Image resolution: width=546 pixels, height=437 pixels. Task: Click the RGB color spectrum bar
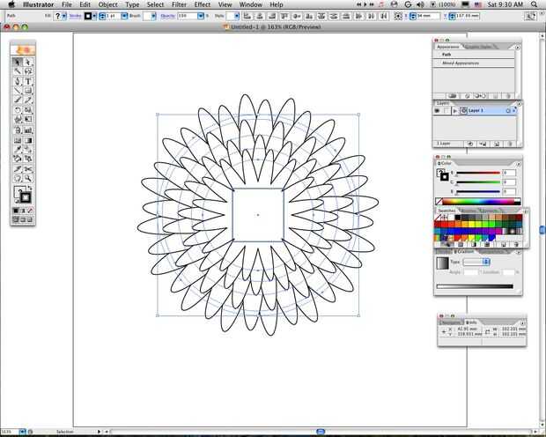[478, 202]
